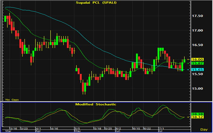The width and height of the screenshot is (213, 133).
Task: Select the 5/5 date marker
Action: (77, 128)
